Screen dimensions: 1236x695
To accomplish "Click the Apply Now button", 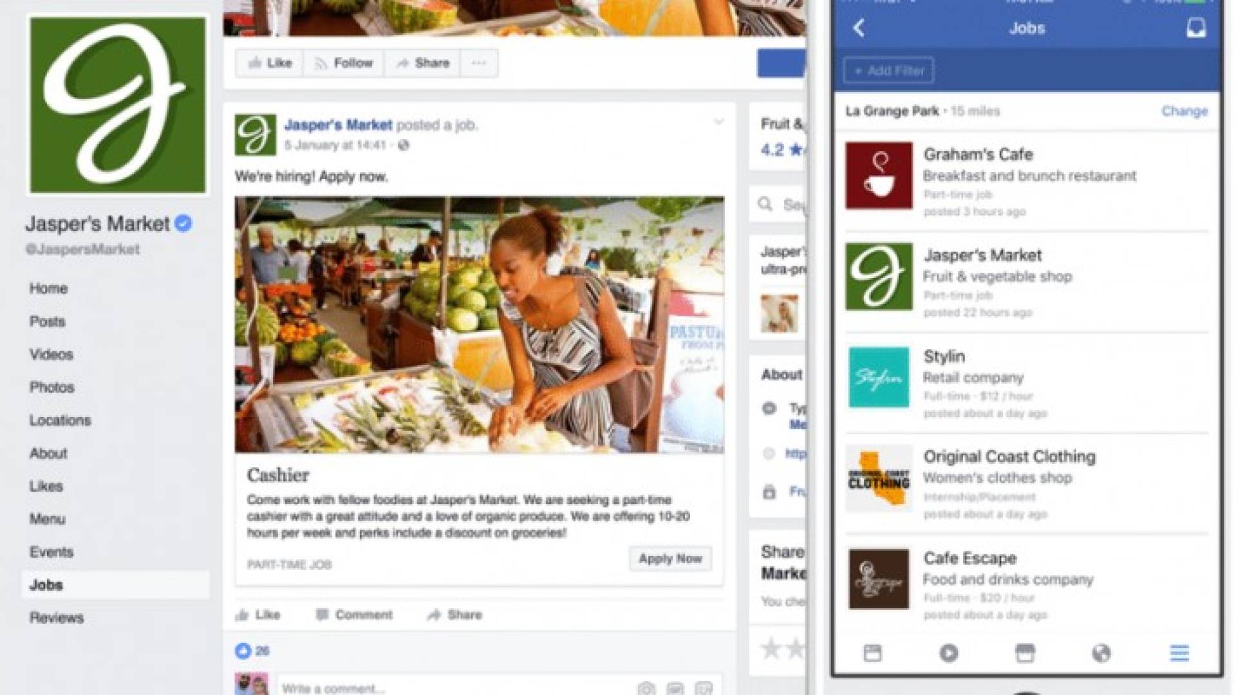I will point(670,559).
